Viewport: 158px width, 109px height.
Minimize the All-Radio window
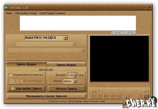(146, 8)
